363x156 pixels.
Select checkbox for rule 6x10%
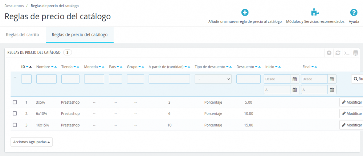tap(15, 113)
